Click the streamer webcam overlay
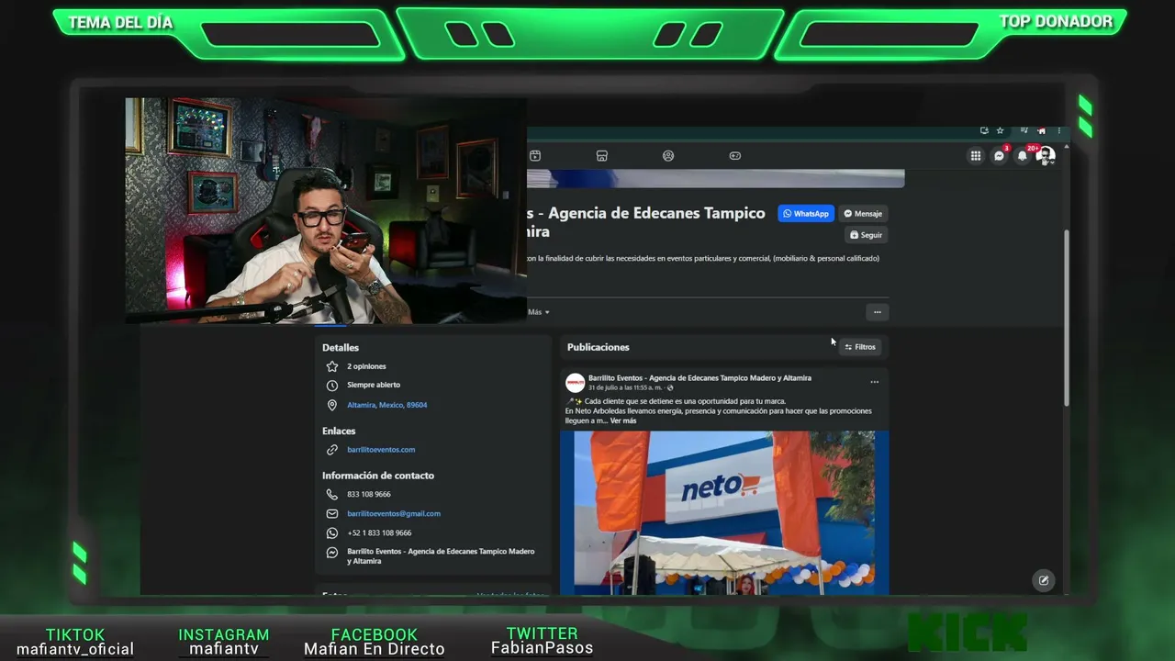 (x=326, y=210)
